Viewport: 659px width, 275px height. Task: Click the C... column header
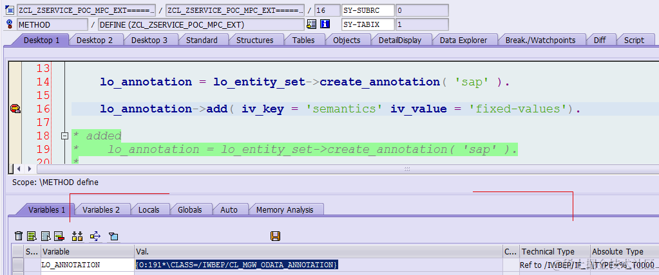[x=511, y=251]
